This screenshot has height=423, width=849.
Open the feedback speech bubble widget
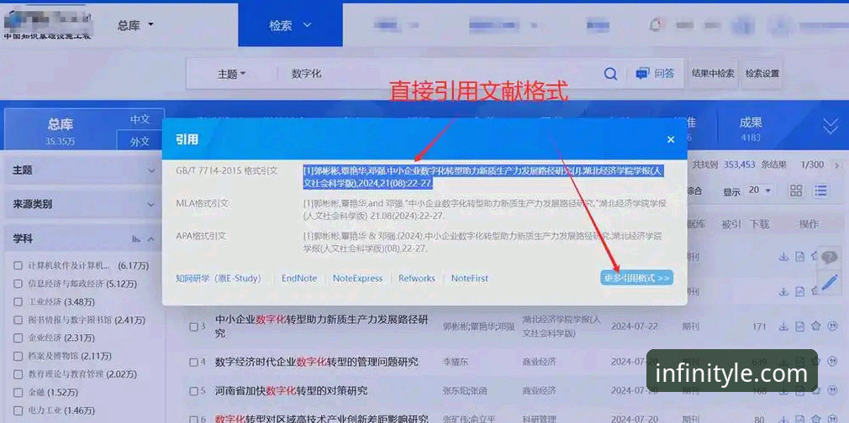[x=829, y=258]
